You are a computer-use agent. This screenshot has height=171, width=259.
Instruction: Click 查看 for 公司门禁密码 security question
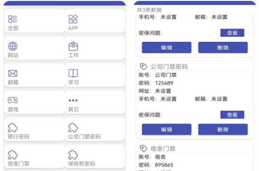point(232,115)
